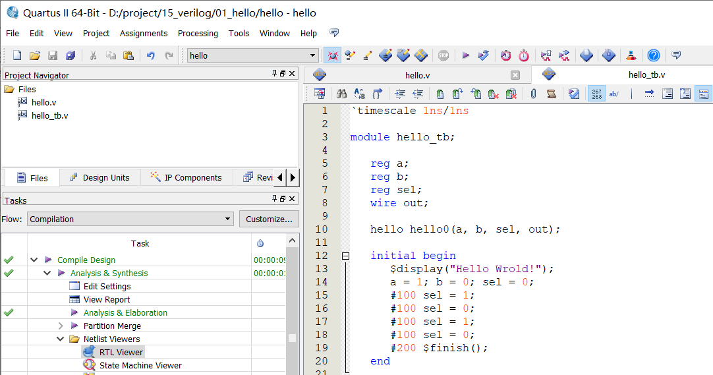
Task: Click the Paste clipboard icon
Action: click(x=128, y=55)
